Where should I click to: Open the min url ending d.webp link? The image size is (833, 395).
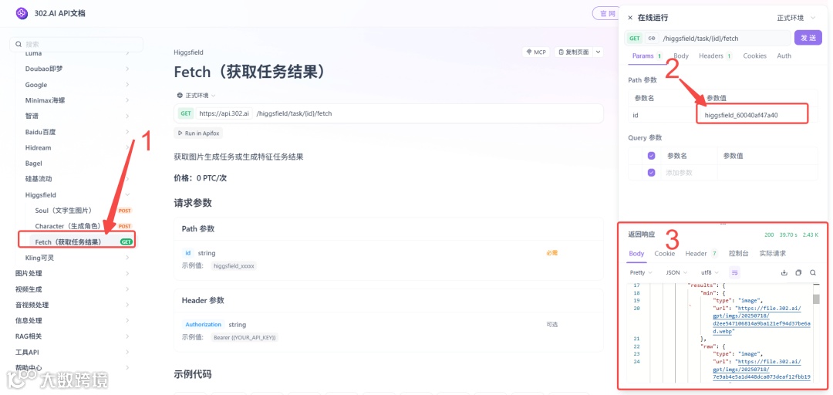762,319
